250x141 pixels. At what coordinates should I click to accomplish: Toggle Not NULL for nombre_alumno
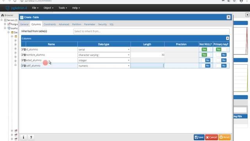[x=206, y=55]
